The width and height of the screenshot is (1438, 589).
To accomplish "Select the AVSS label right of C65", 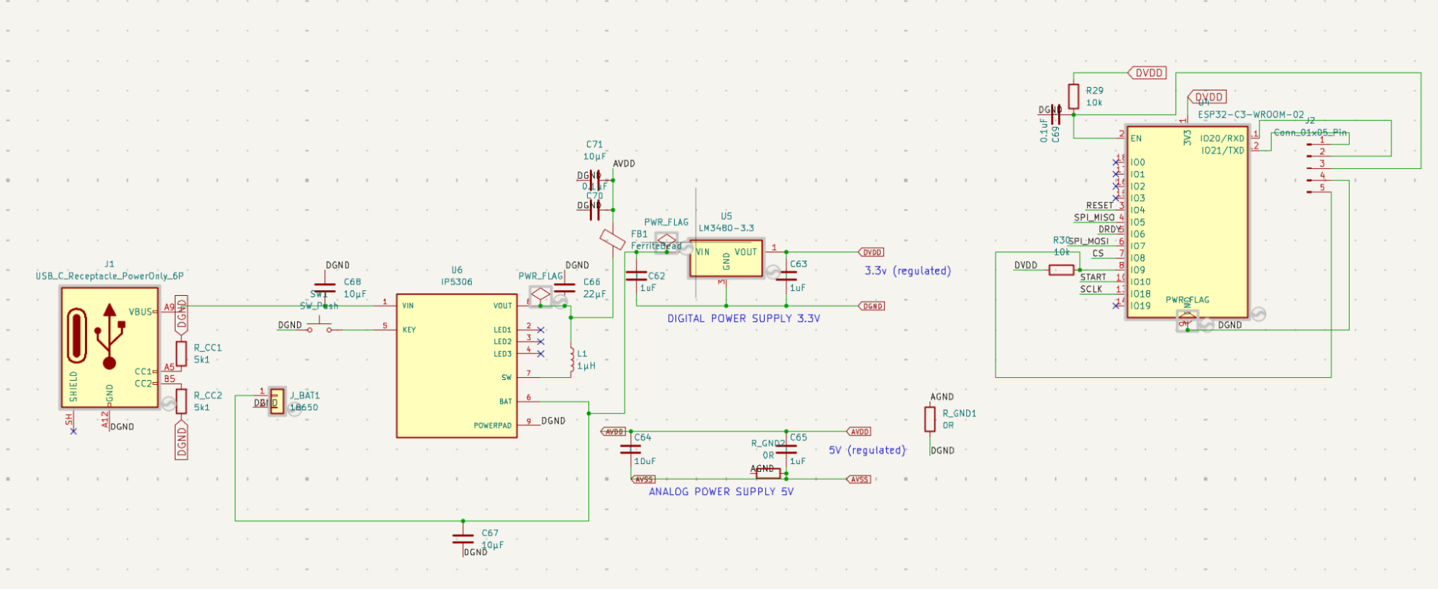I will pos(859,479).
